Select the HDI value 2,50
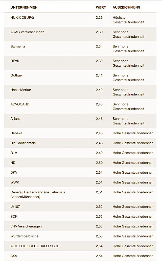The height and width of the screenshot is (261, 162). click(99, 163)
